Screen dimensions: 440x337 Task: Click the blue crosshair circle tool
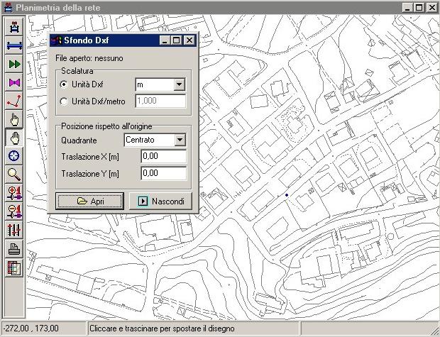pos(14,156)
